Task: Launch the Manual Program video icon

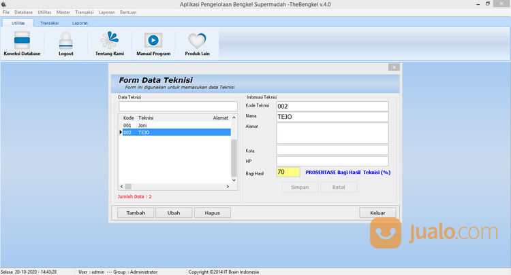Action: click(x=153, y=41)
